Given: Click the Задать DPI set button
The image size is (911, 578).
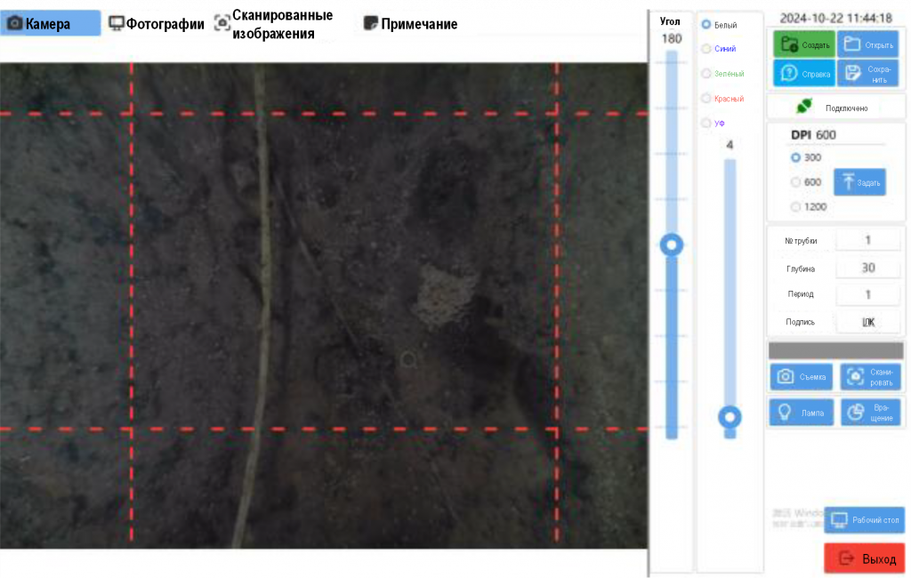Looking at the screenshot, I should (859, 182).
